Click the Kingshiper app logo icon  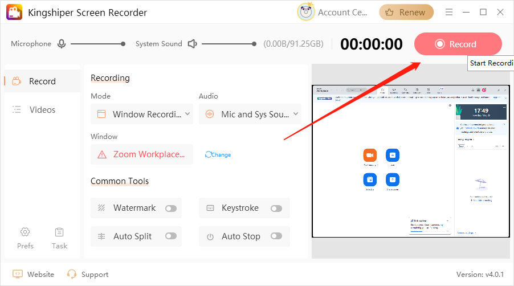click(x=14, y=12)
